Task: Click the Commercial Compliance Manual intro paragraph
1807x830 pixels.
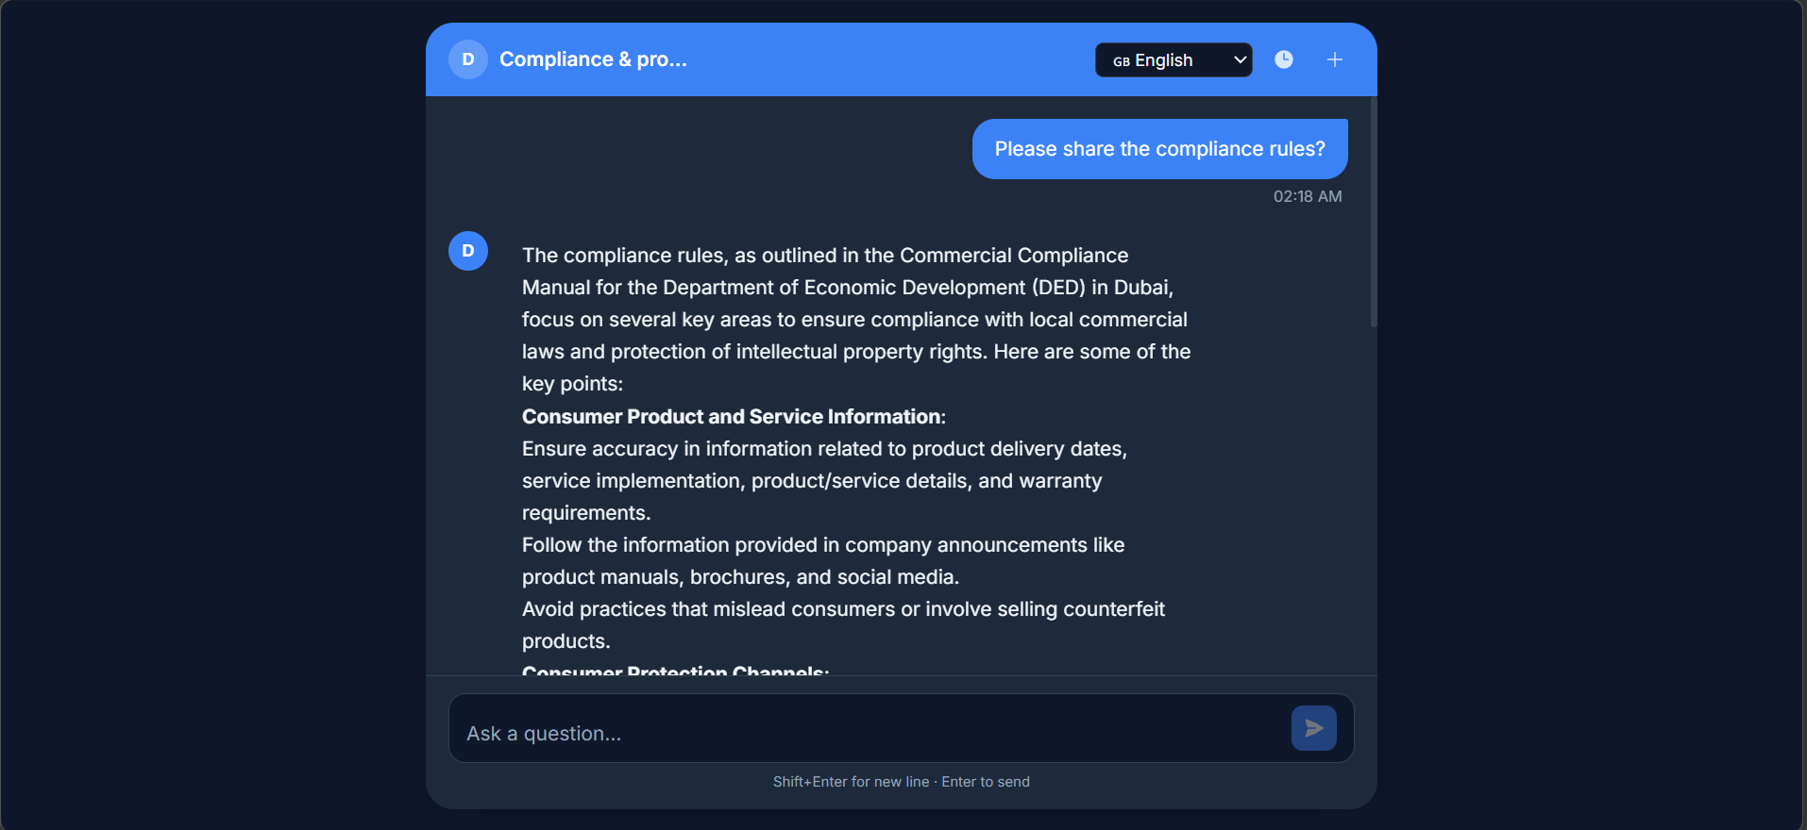Action: tap(854, 319)
